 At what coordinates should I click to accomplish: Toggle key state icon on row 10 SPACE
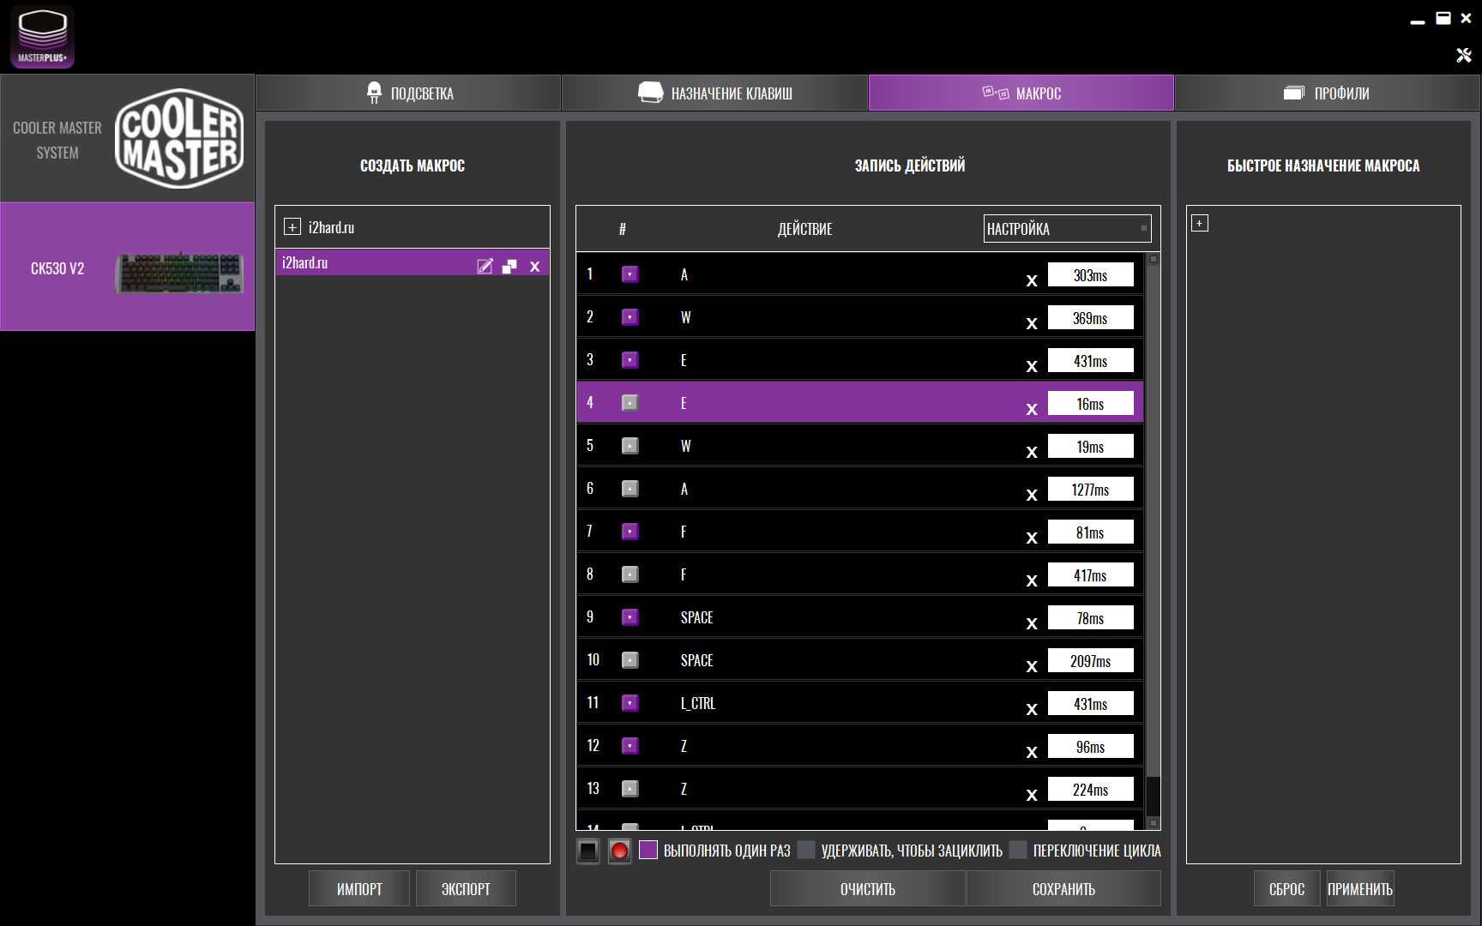pyautogui.click(x=630, y=660)
